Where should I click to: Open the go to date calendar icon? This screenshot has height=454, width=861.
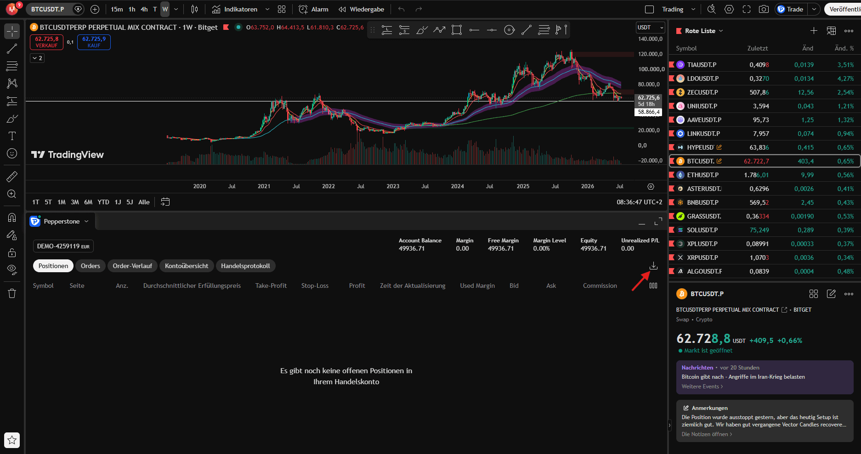pyautogui.click(x=165, y=202)
